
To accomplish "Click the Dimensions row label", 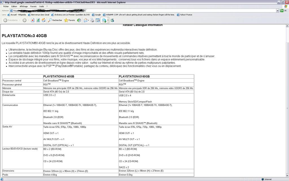I will tap(8, 171).
